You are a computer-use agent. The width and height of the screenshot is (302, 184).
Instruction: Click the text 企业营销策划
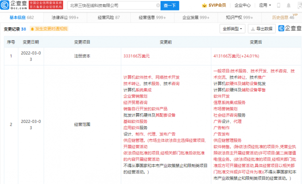click(135, 96)
